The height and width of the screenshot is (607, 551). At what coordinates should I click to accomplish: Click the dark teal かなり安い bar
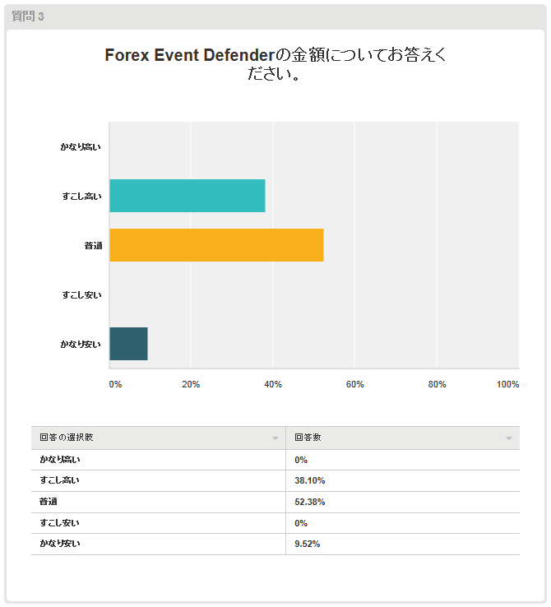point(128,344)
